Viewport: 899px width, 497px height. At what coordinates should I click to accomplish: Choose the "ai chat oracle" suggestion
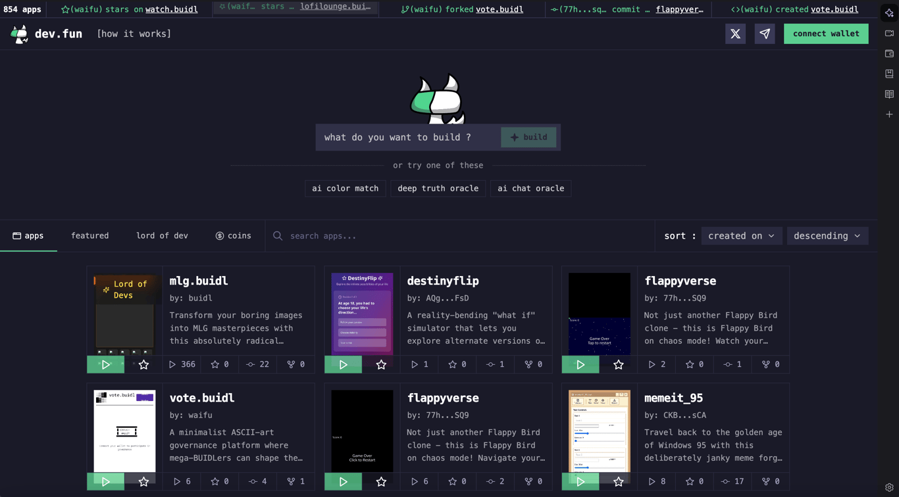(531, 189)
